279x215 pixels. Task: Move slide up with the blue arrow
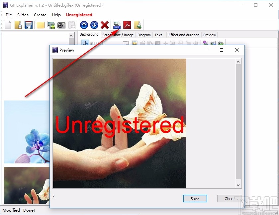(x=84, y=25)
